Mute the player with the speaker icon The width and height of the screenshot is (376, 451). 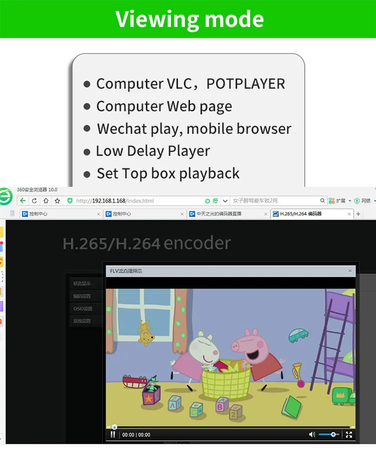click(x=312, y=434)
